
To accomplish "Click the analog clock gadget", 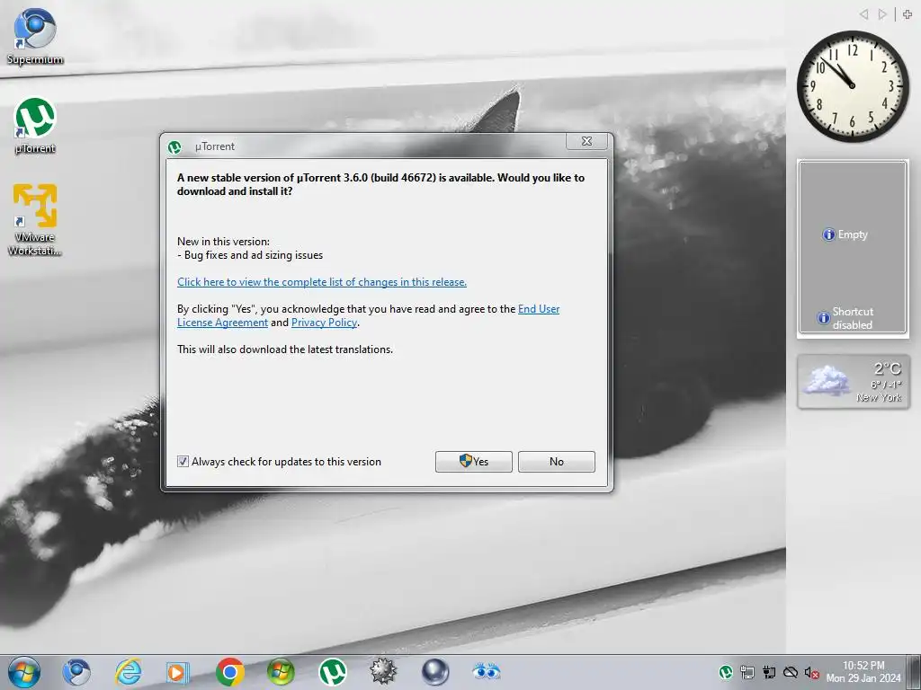I will tap(853, 86).
